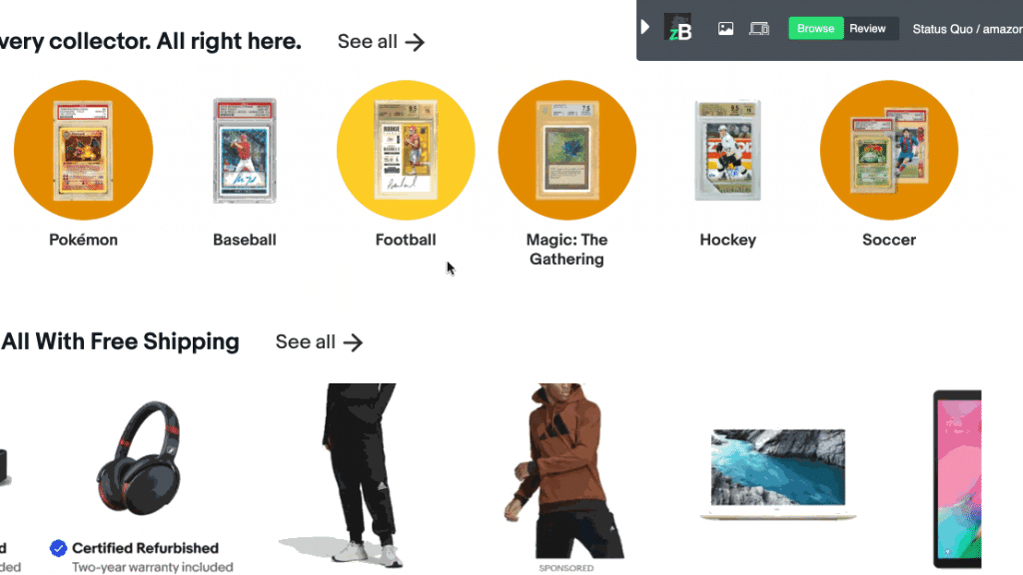Click the SPONSORED label under the hoodie

click(565, 568)
